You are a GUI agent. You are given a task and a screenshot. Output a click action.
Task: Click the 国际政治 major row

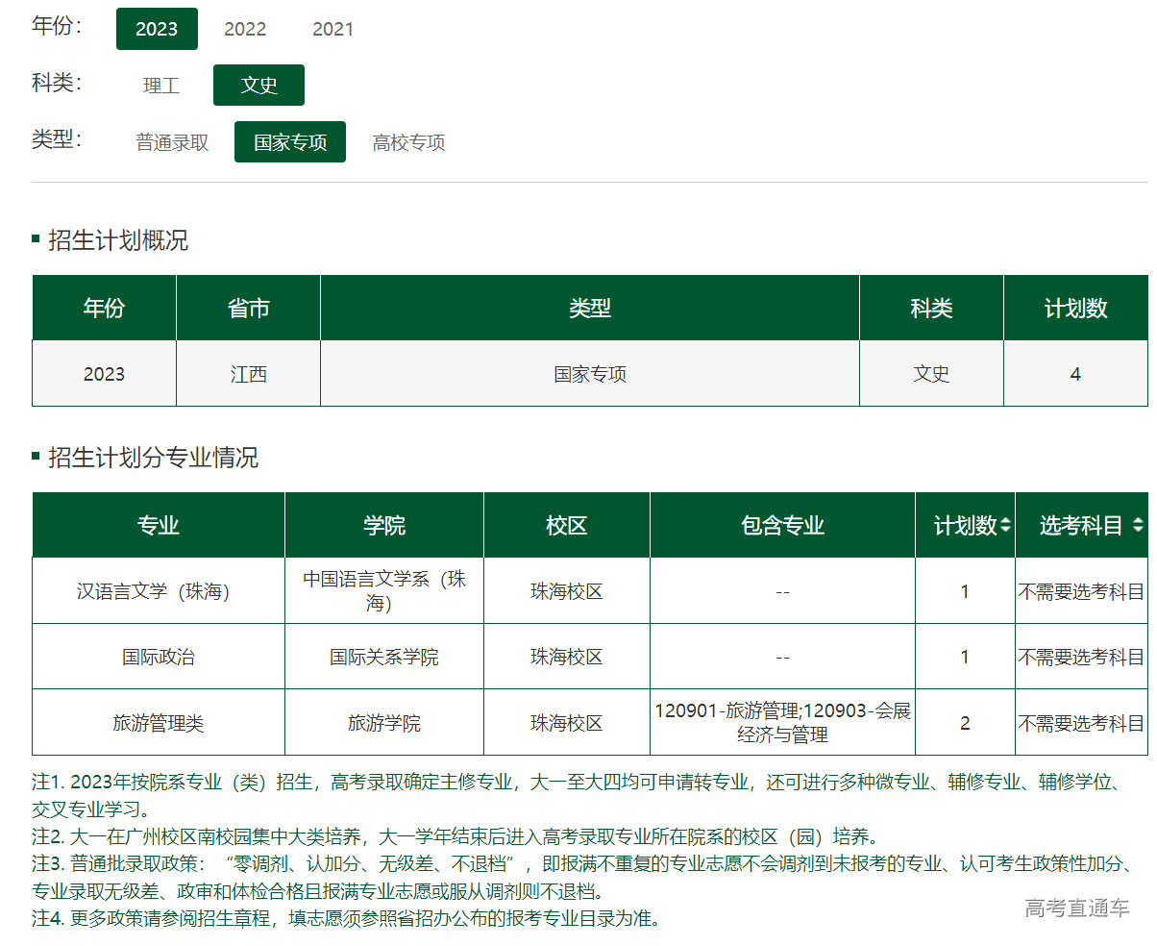(x=159, y=657)
